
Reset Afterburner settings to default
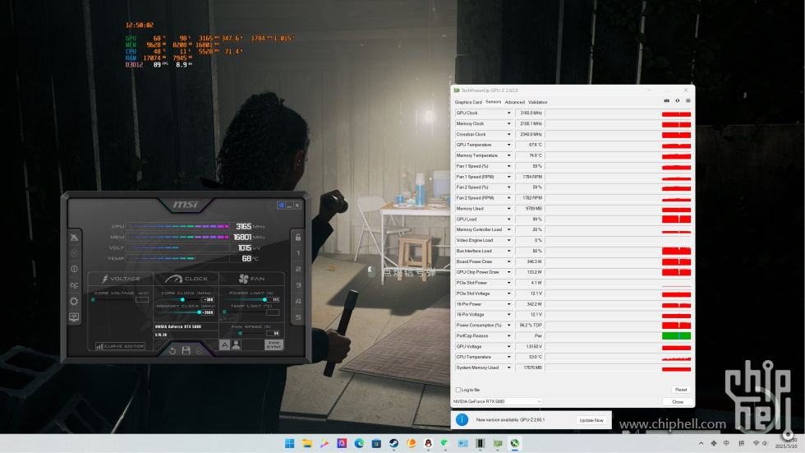[172, 350]
